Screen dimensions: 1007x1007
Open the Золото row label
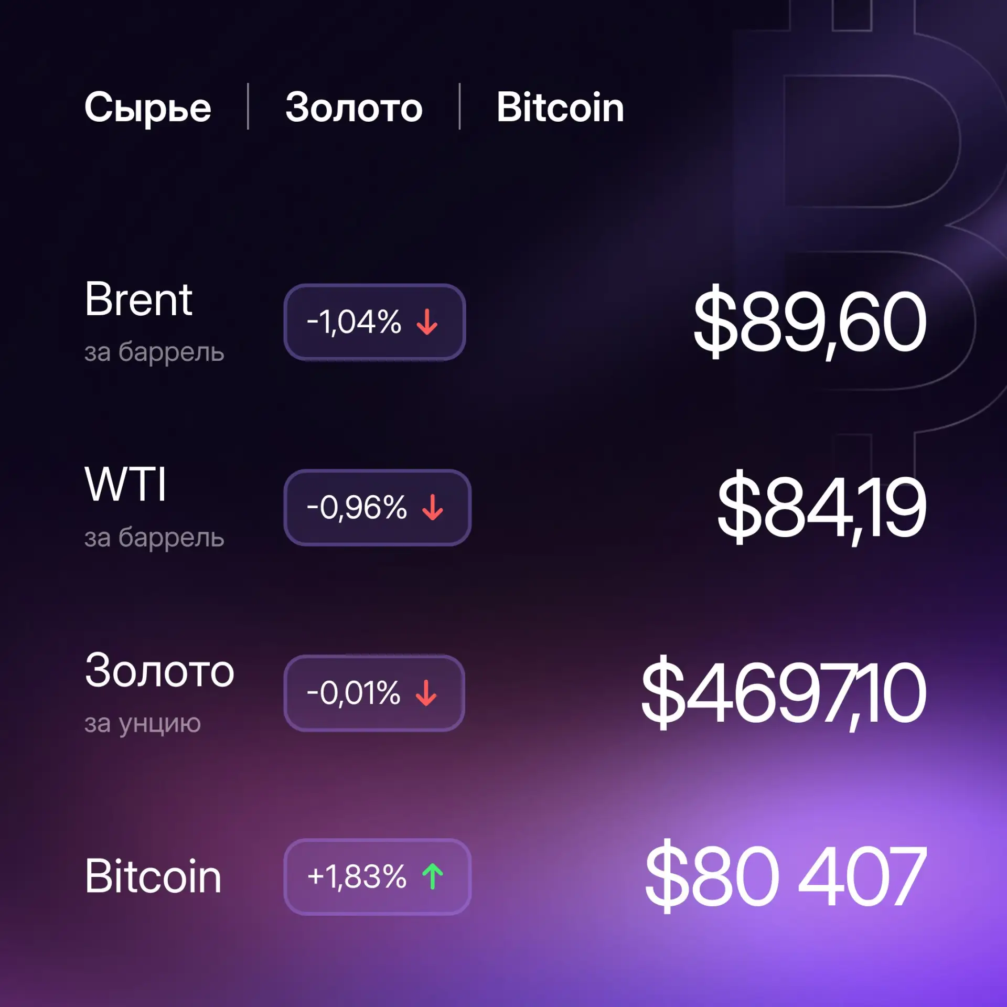pos(159,670)
